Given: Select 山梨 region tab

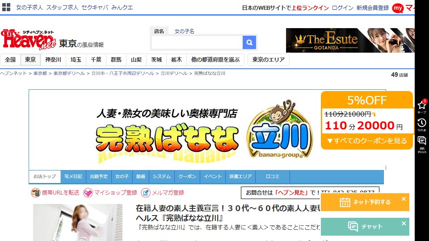Looking at the screenshot, I should pyautogui.click(x=136, y=59).
